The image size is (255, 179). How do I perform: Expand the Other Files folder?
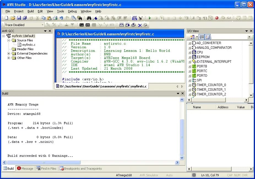coord(9,58)
